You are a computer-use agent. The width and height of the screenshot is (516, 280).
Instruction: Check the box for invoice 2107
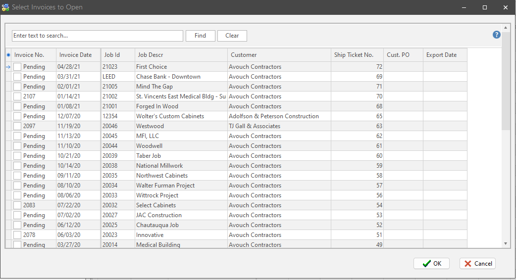17,96
